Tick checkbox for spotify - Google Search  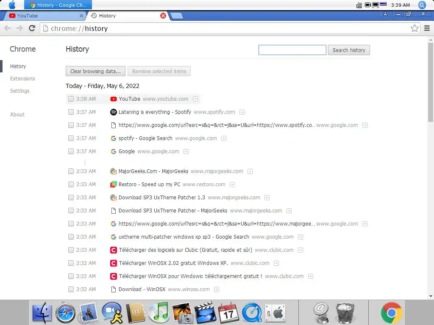[x=71, y=138]
